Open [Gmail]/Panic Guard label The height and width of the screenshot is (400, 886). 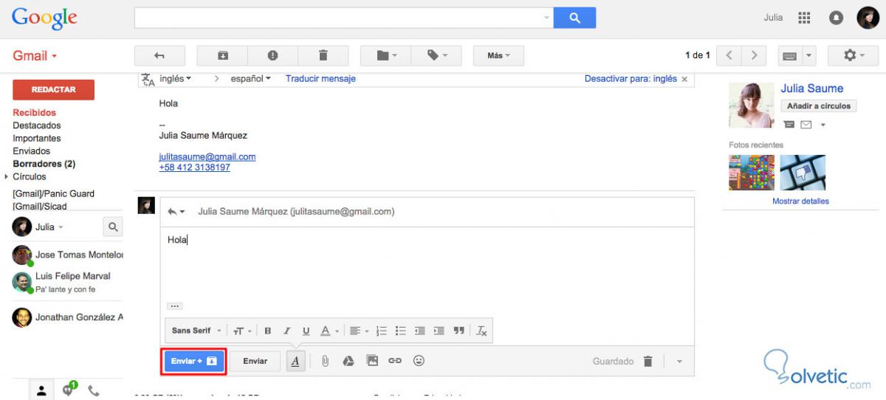[x=53, y=193]
